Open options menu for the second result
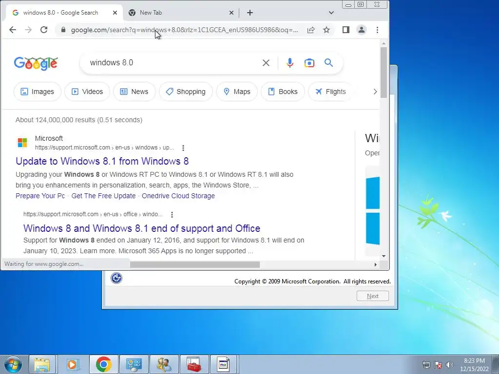499x374 pixels. click(172, 215)
